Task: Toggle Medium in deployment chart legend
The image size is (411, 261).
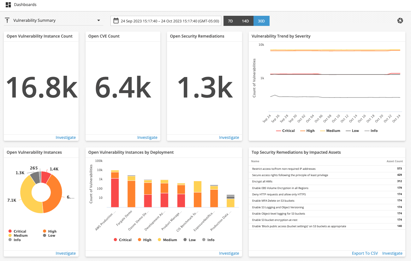Action: coord(167,240)
